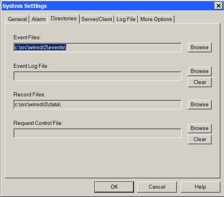This screenshot has height=197, width=224.
Task: Click the Event Files path field
Action: (x=98, y=48)
